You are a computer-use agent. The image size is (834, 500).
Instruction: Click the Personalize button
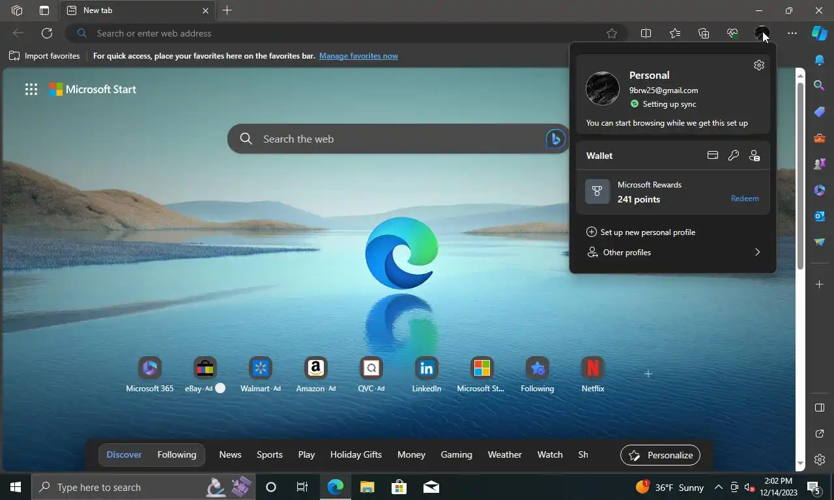[661, 455]
